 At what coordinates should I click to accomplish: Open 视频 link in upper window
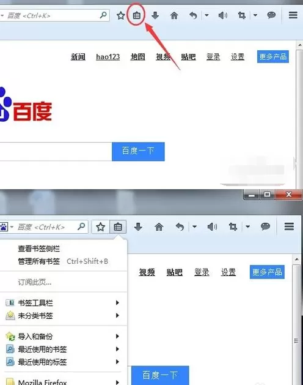click(163, 57)
